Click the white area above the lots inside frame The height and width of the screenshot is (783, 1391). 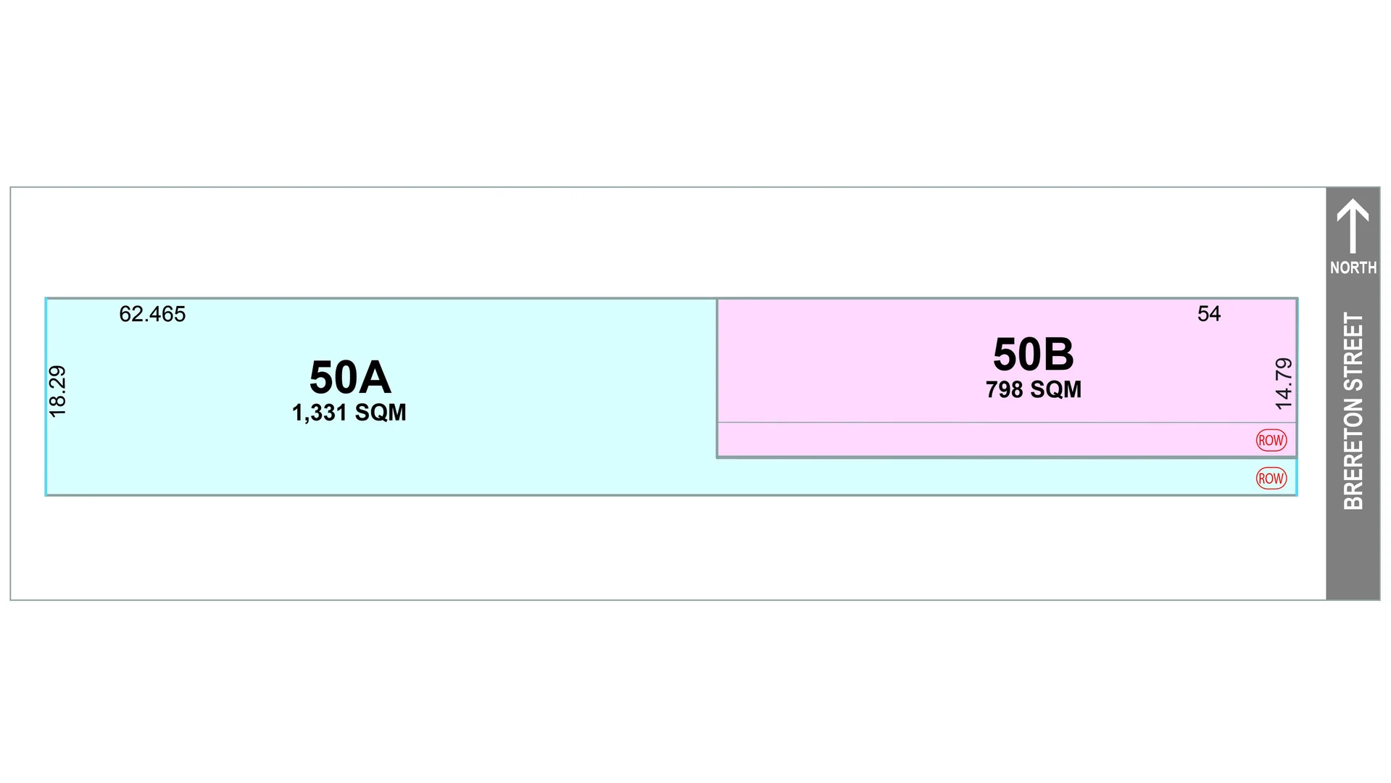tap(652, 243)
